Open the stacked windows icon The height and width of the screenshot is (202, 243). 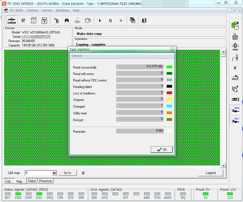point(132,20)
